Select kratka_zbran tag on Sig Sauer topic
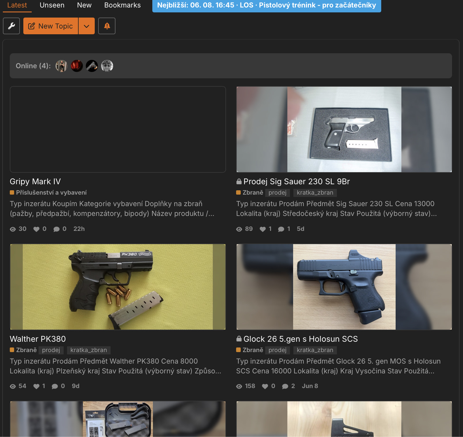The height and width of the screenshot is (437, 463). pos(315,193)
